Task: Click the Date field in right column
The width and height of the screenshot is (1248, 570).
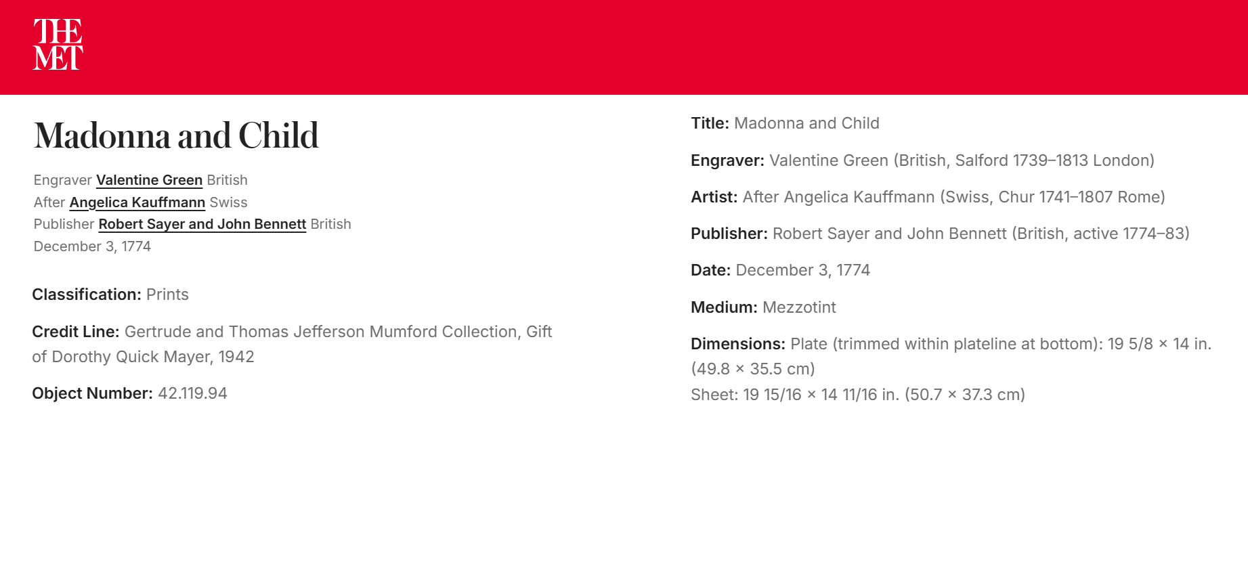Action: (x=780, y=270)
